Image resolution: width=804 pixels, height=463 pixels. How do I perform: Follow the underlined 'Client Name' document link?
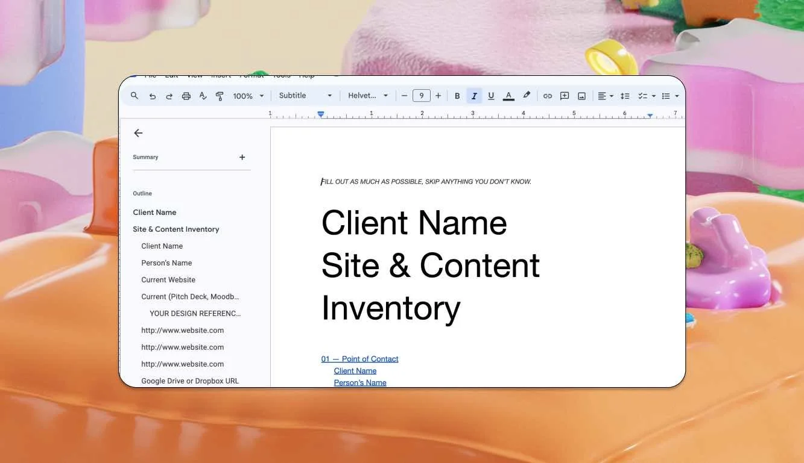pos(355,371)
